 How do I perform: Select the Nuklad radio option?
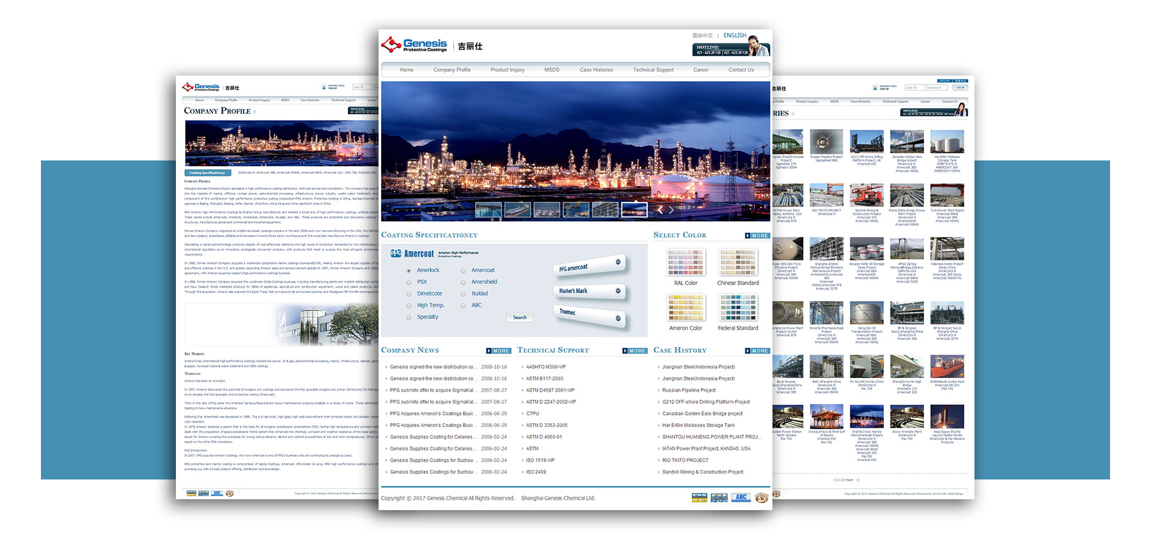tap(463, 294)
